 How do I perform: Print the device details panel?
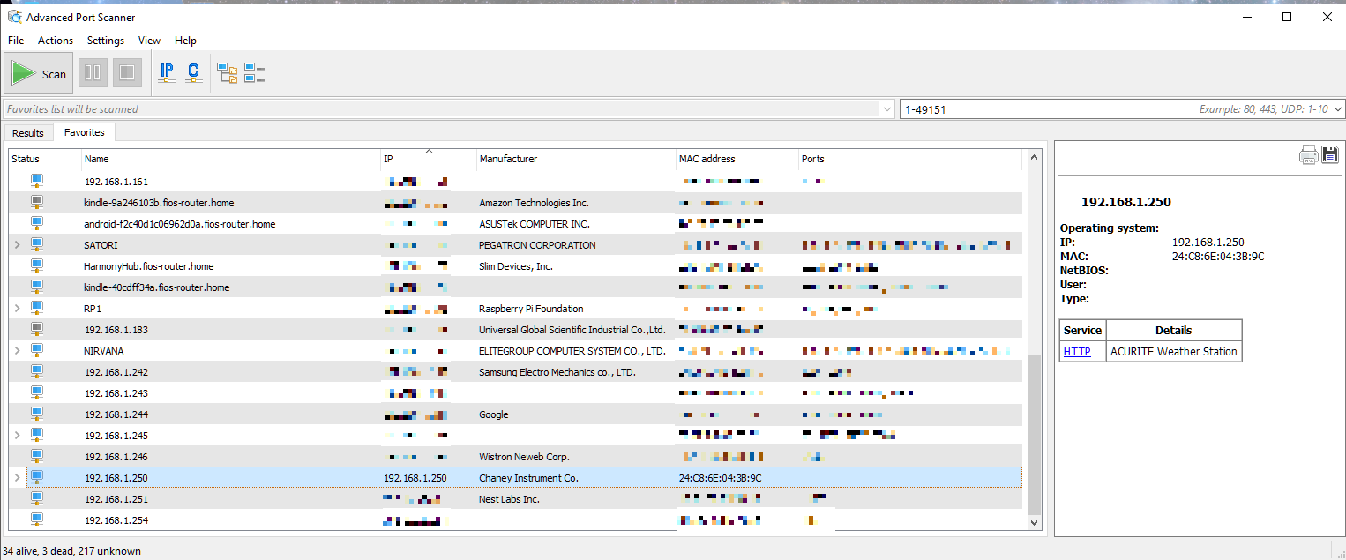(x=1308, y=154)
